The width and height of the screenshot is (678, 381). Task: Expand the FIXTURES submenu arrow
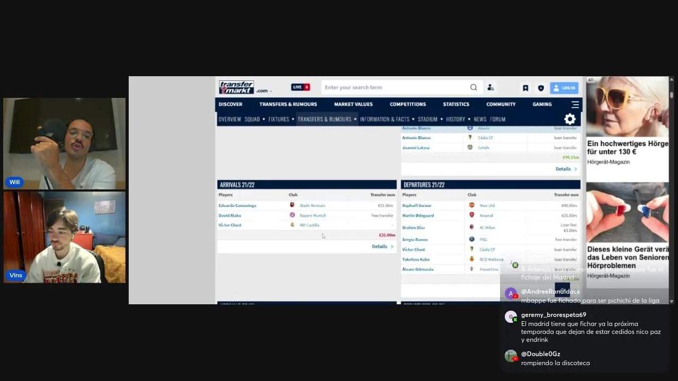(292, 119)
